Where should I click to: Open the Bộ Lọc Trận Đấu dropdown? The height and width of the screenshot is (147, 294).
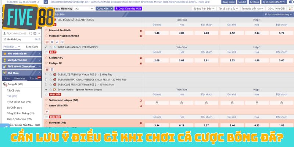204,8
